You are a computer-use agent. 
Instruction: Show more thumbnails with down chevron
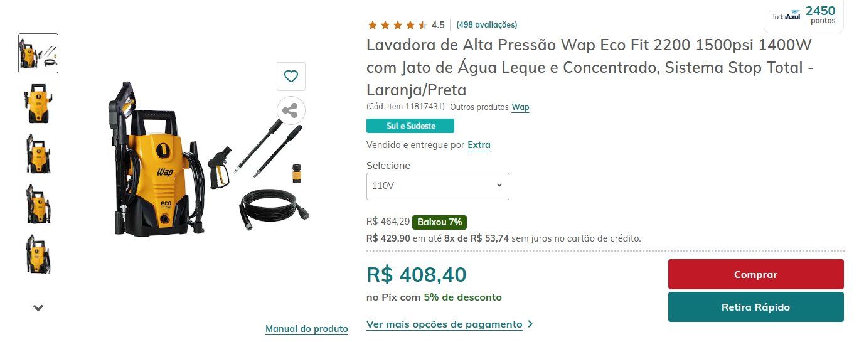(38, 308)
